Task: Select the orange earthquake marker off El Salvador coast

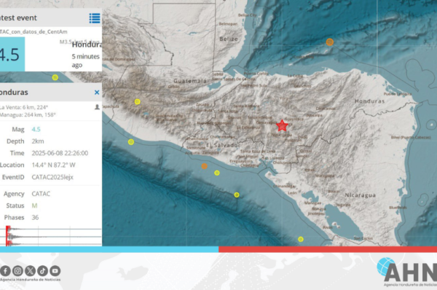Action: click(204, 166)
